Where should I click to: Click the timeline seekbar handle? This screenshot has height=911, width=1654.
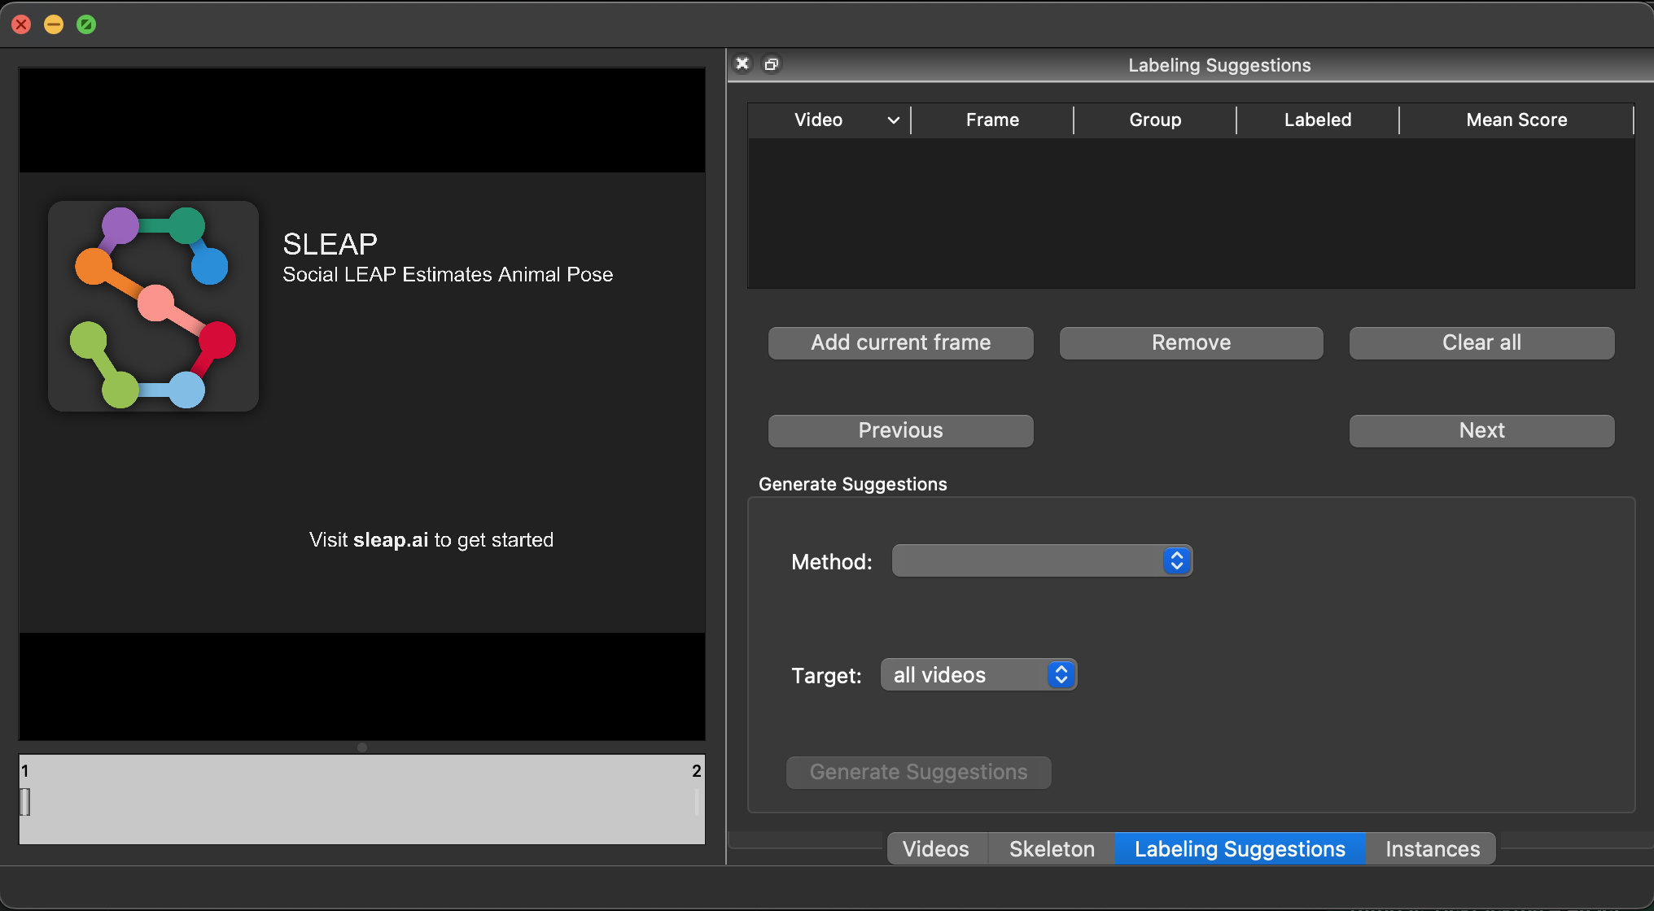[x=25, y=802]
